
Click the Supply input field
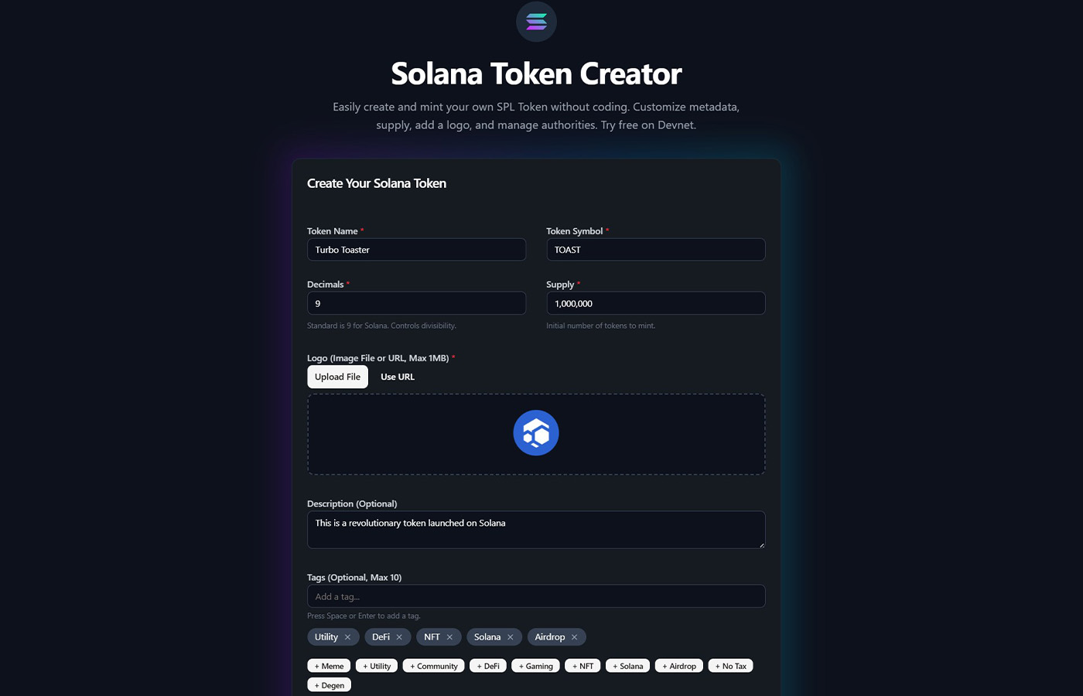click(x=655, y=302)
